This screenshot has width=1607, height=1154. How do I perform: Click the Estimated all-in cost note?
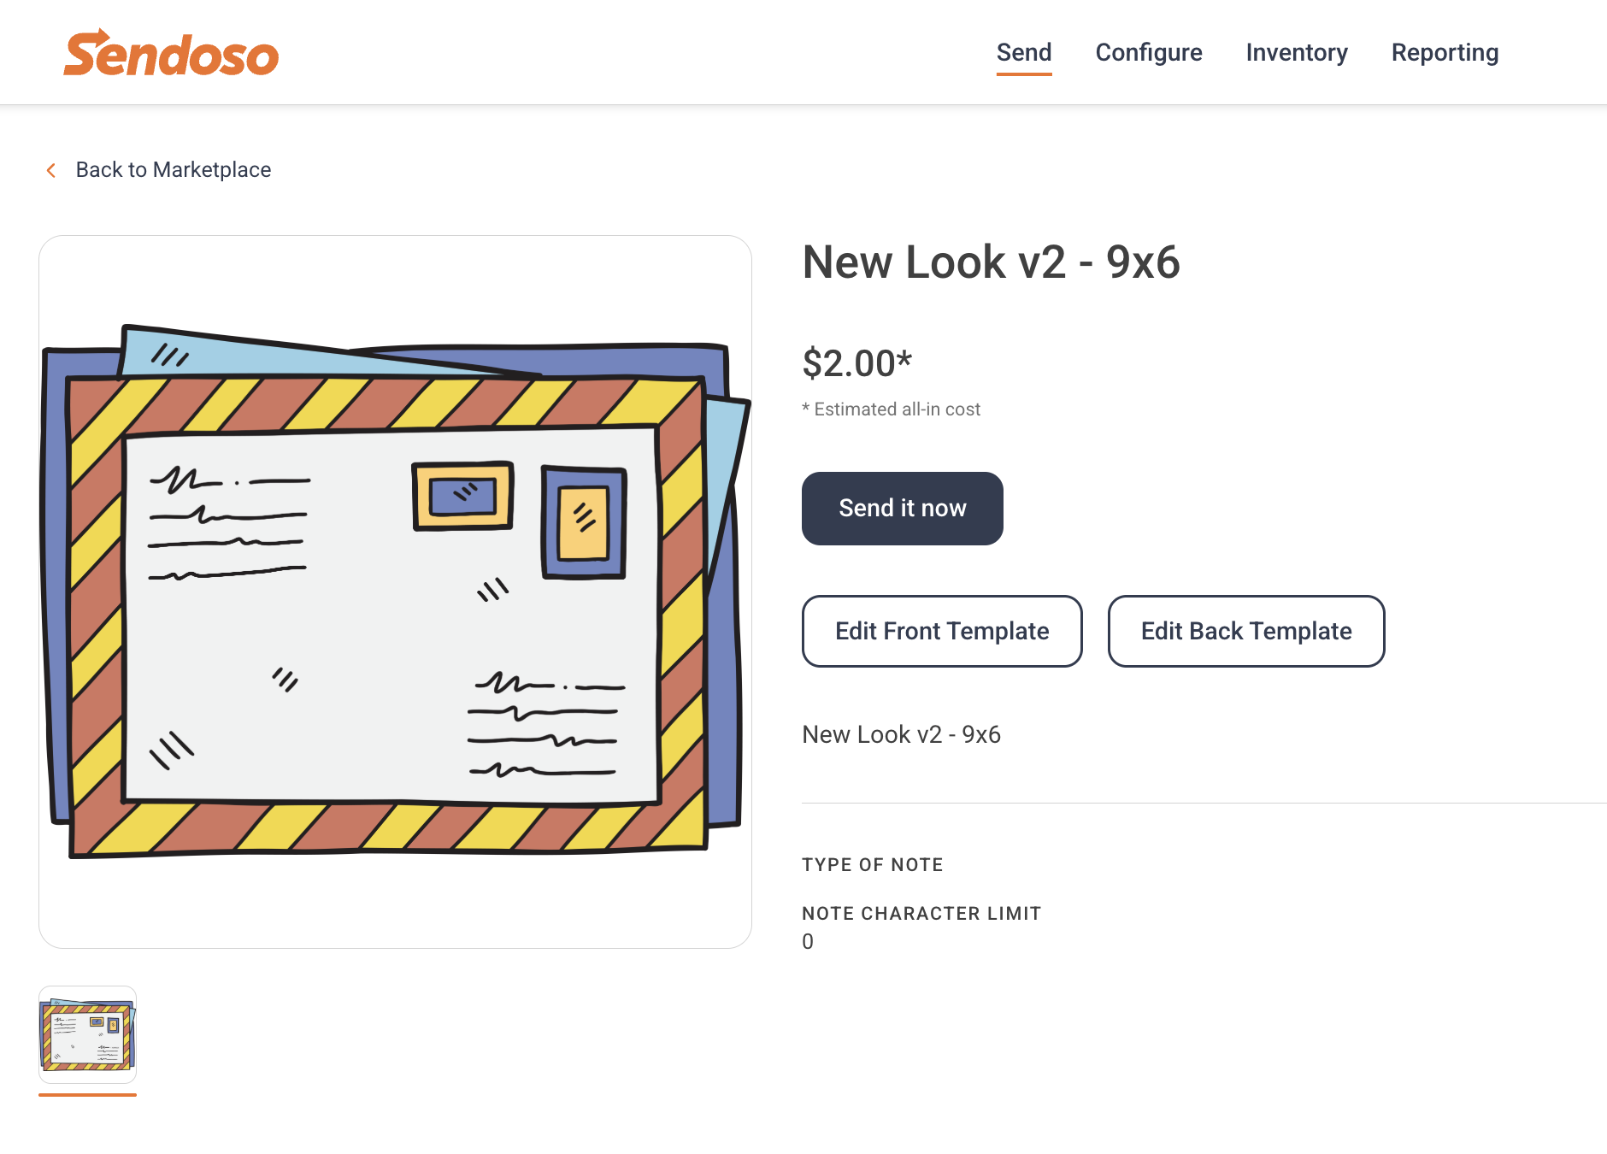coord(891,409)
